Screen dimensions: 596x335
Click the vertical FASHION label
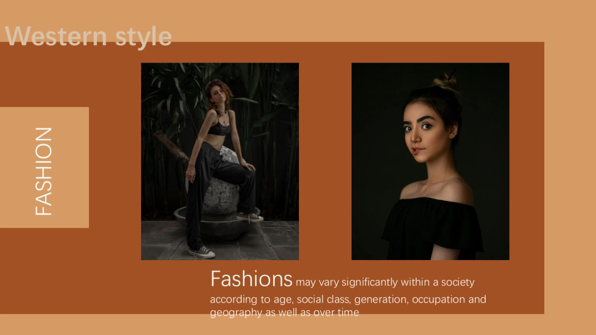click(x=44, y=171)
